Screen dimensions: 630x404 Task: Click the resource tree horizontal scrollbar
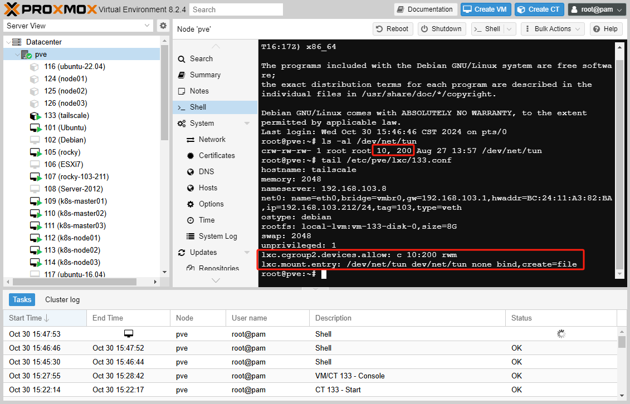[x=74, y=282]
